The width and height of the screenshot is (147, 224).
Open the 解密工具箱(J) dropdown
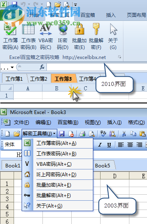click(39, 134)
